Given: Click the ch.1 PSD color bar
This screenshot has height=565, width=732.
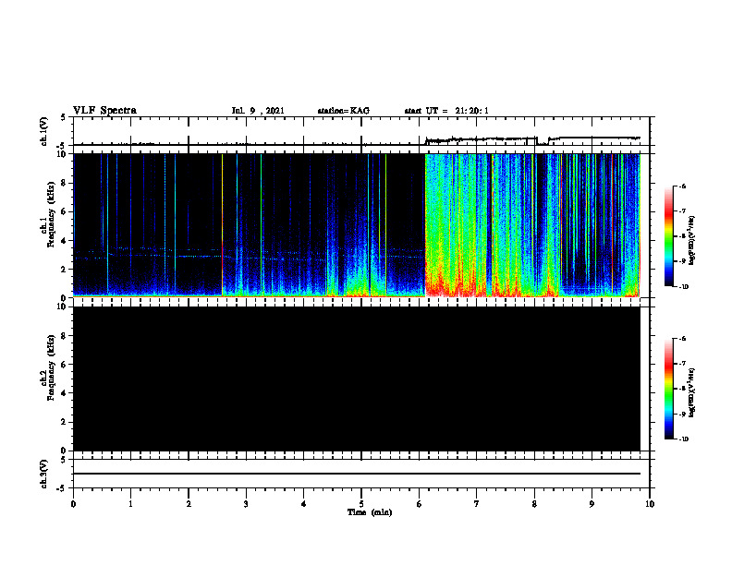Looking at the screenshot, I should pyautogui.click(x=668, y=236).
